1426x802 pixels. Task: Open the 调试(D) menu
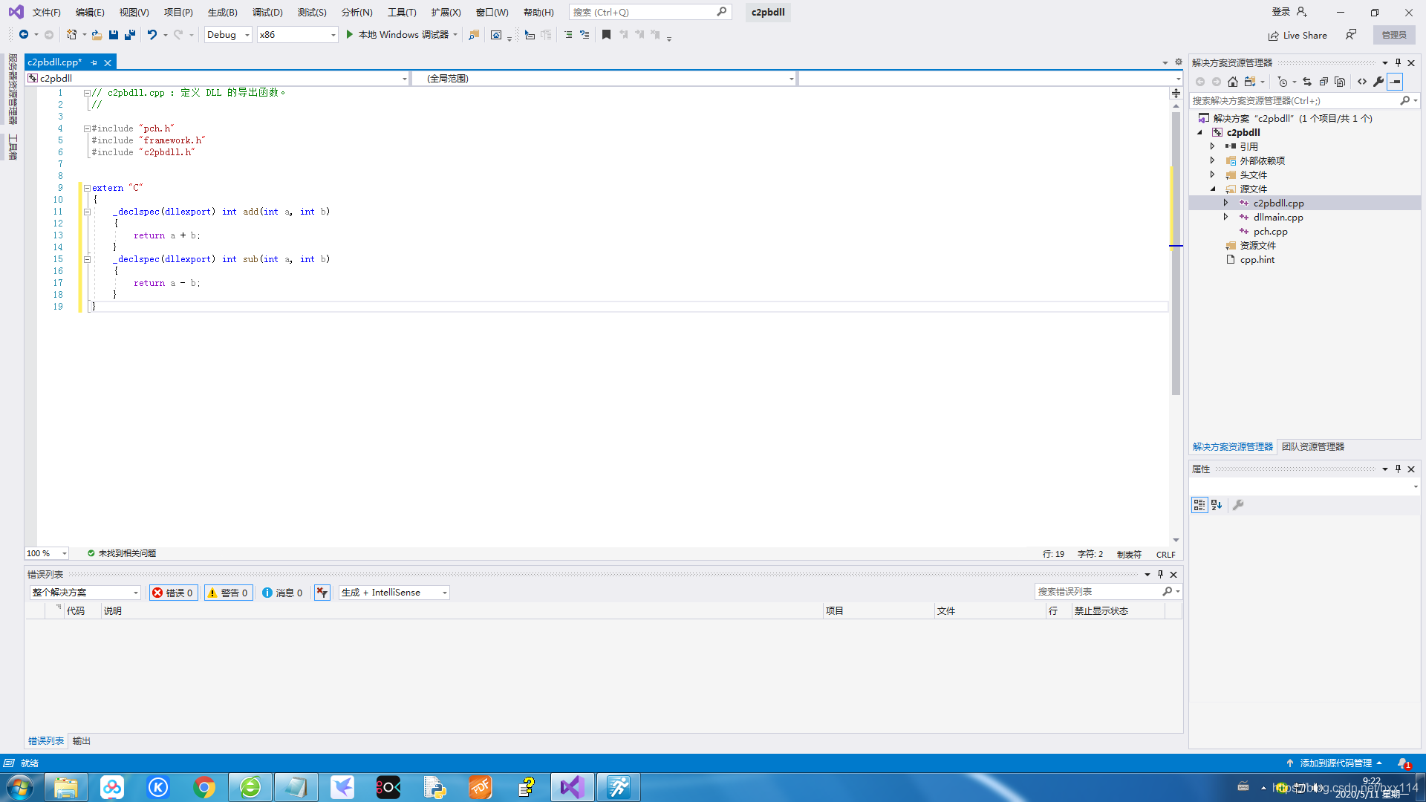point(267,12)
